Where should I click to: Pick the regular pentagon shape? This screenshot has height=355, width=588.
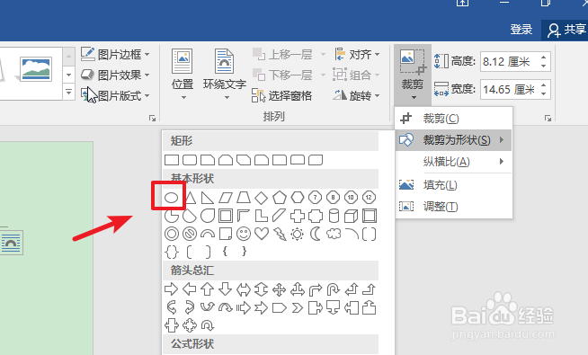tap(280, 197)
